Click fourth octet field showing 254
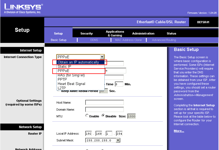The image size is (219, 150). 119,134
